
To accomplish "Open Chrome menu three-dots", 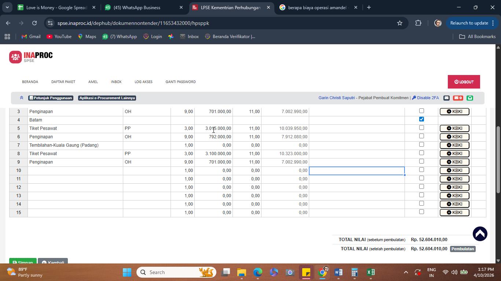I will (493, 23).
